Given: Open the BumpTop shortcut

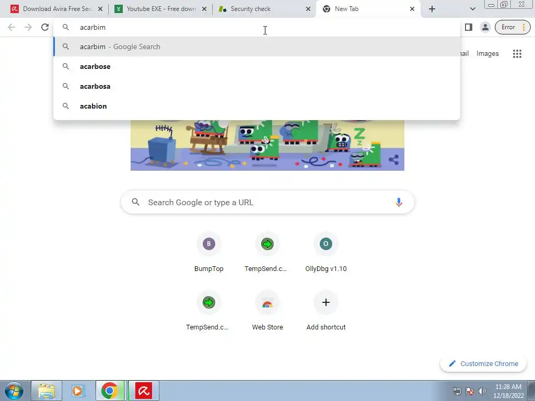Looking at the screenshot, I should coord(209,252).
